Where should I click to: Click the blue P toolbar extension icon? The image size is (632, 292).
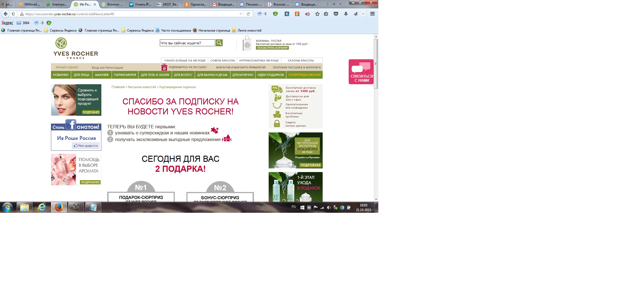coord(287,14)
